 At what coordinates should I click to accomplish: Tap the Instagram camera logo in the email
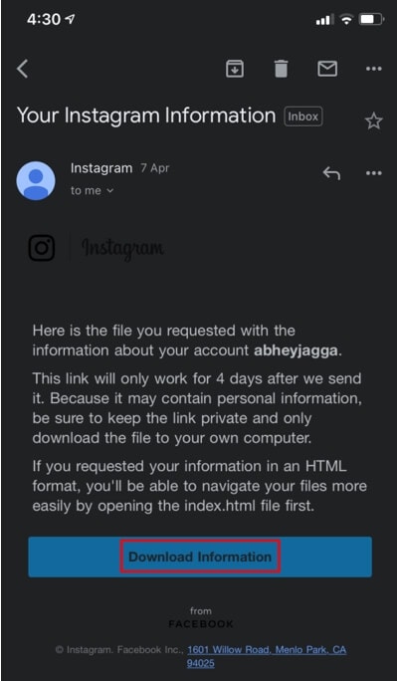pos(42,248)
